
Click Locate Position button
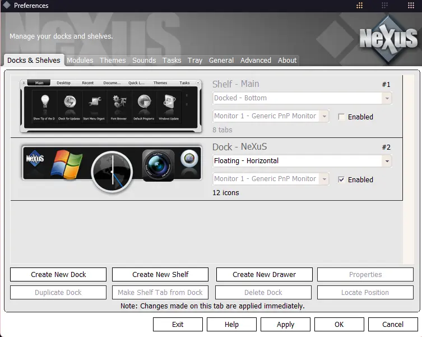(365, 293)
